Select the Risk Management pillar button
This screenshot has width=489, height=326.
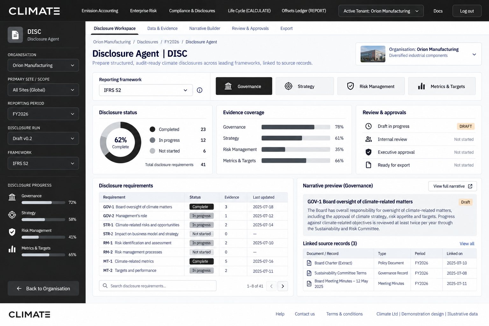tap(371, 86)
